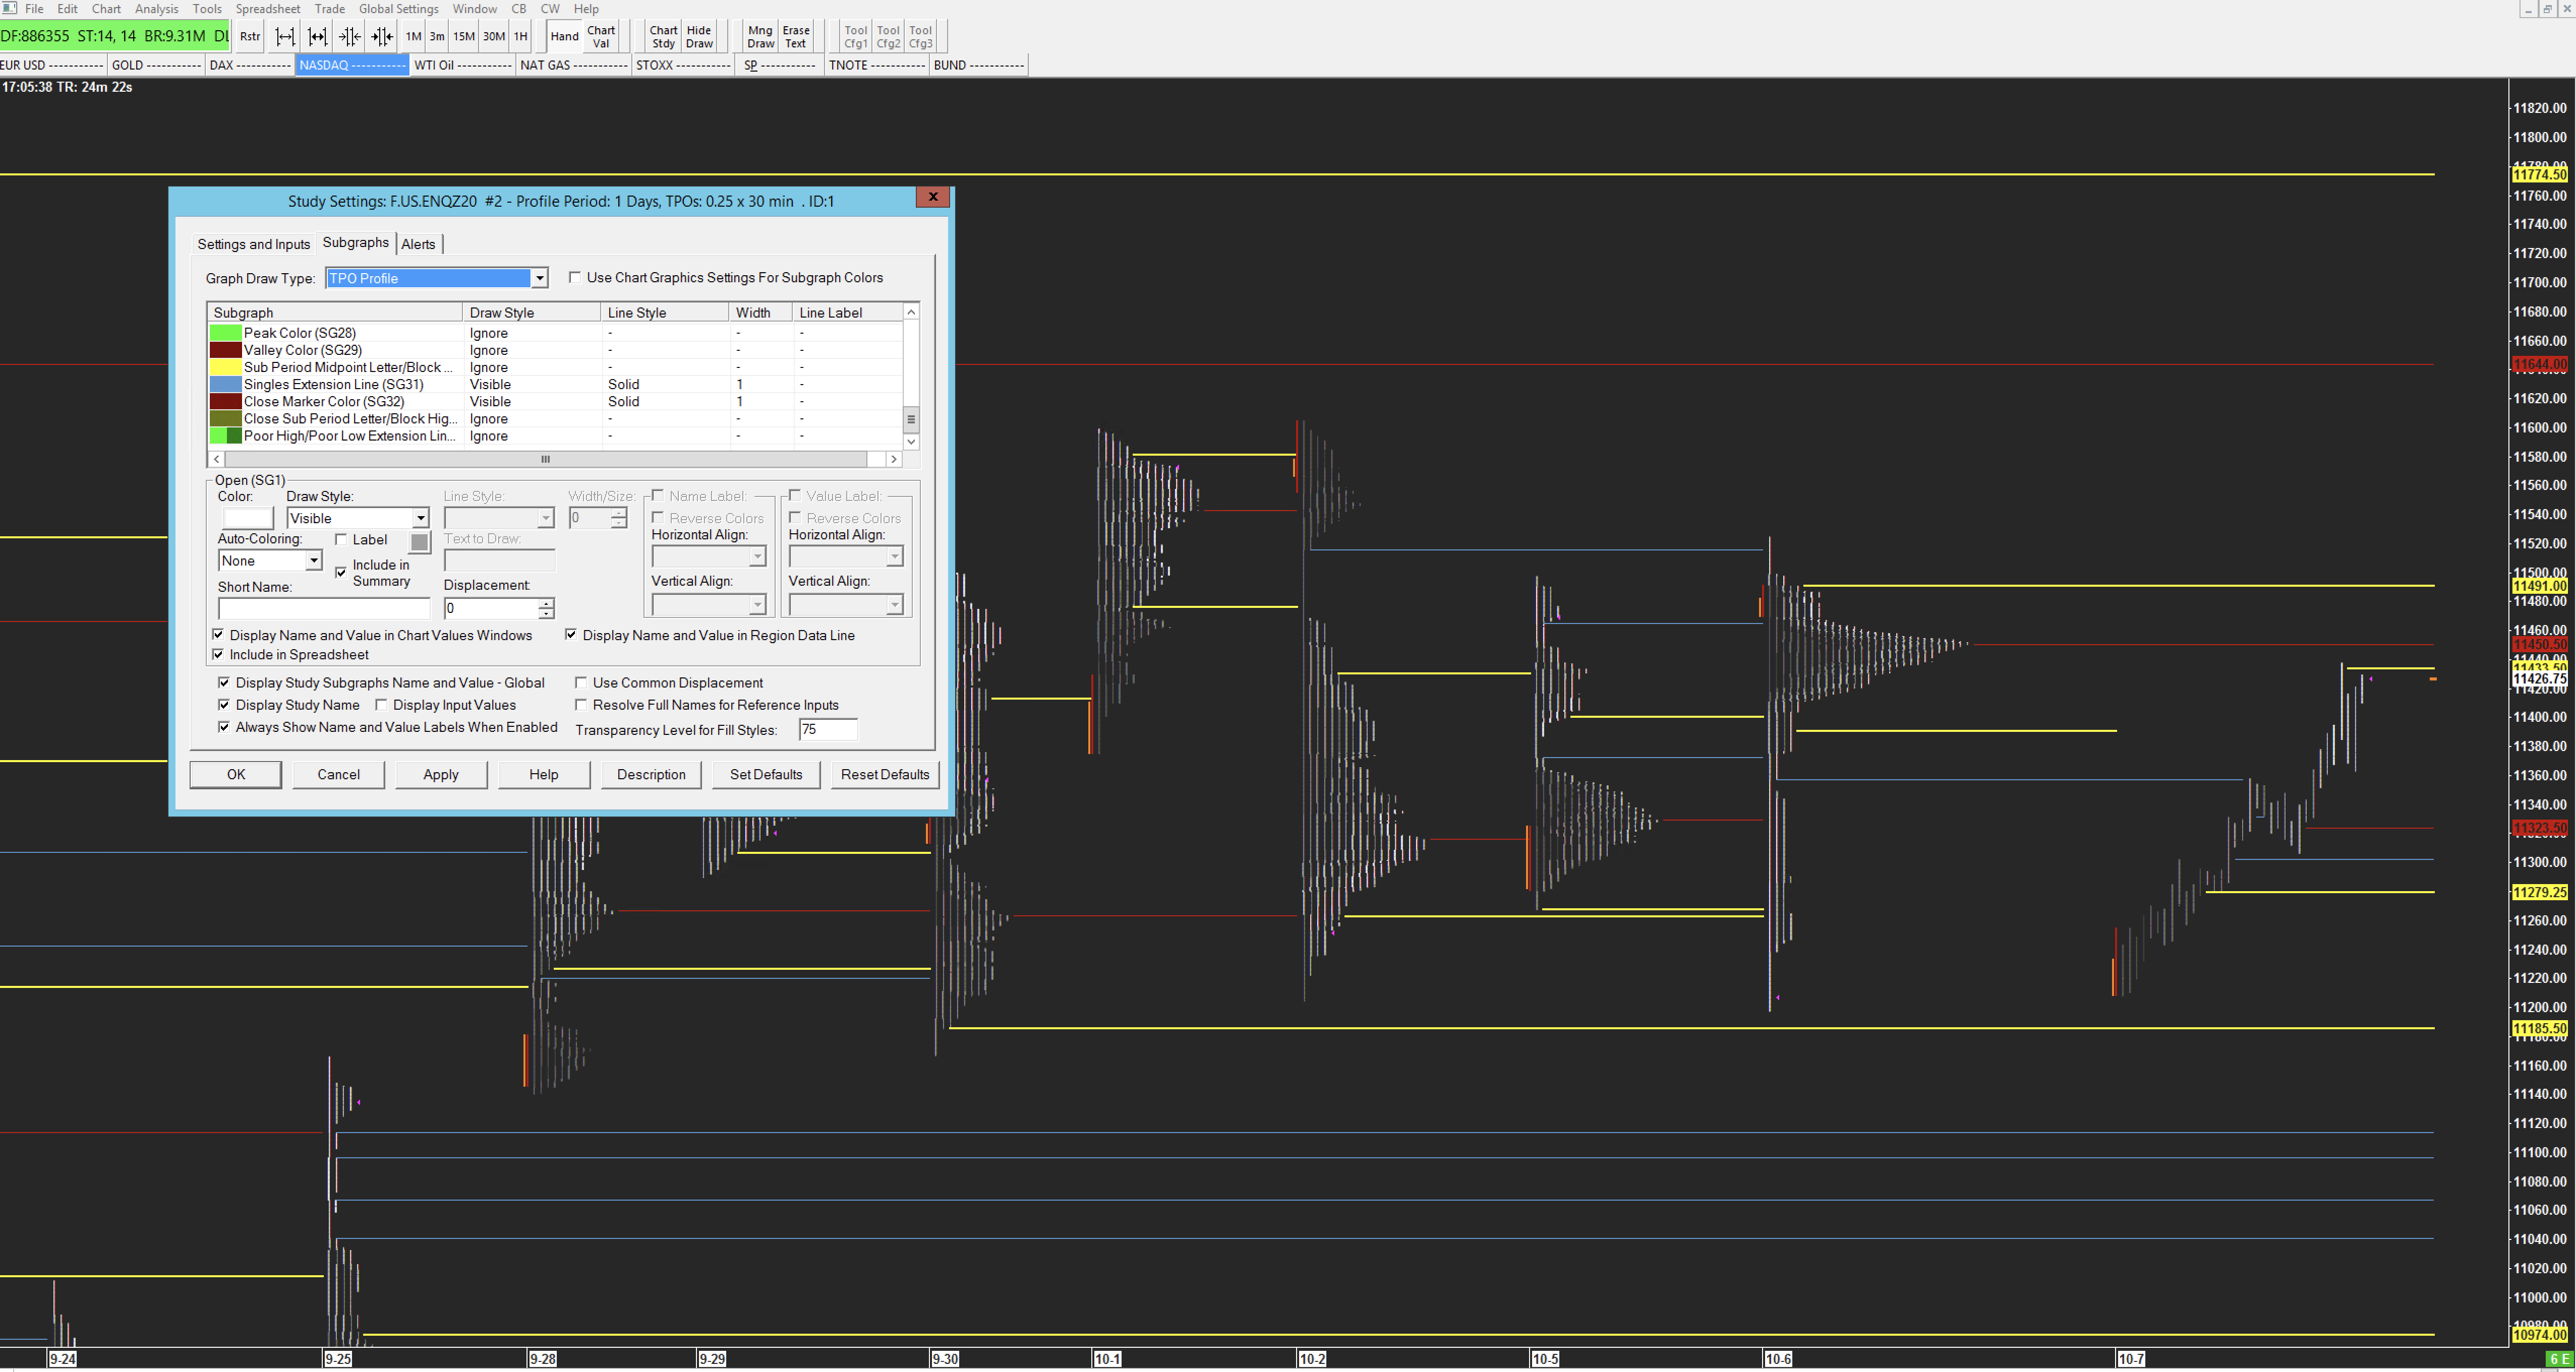Screen dimensions: 2576x1372
Task: Click the Open (SG1) Color swatch
Action: tap(246, 518)
